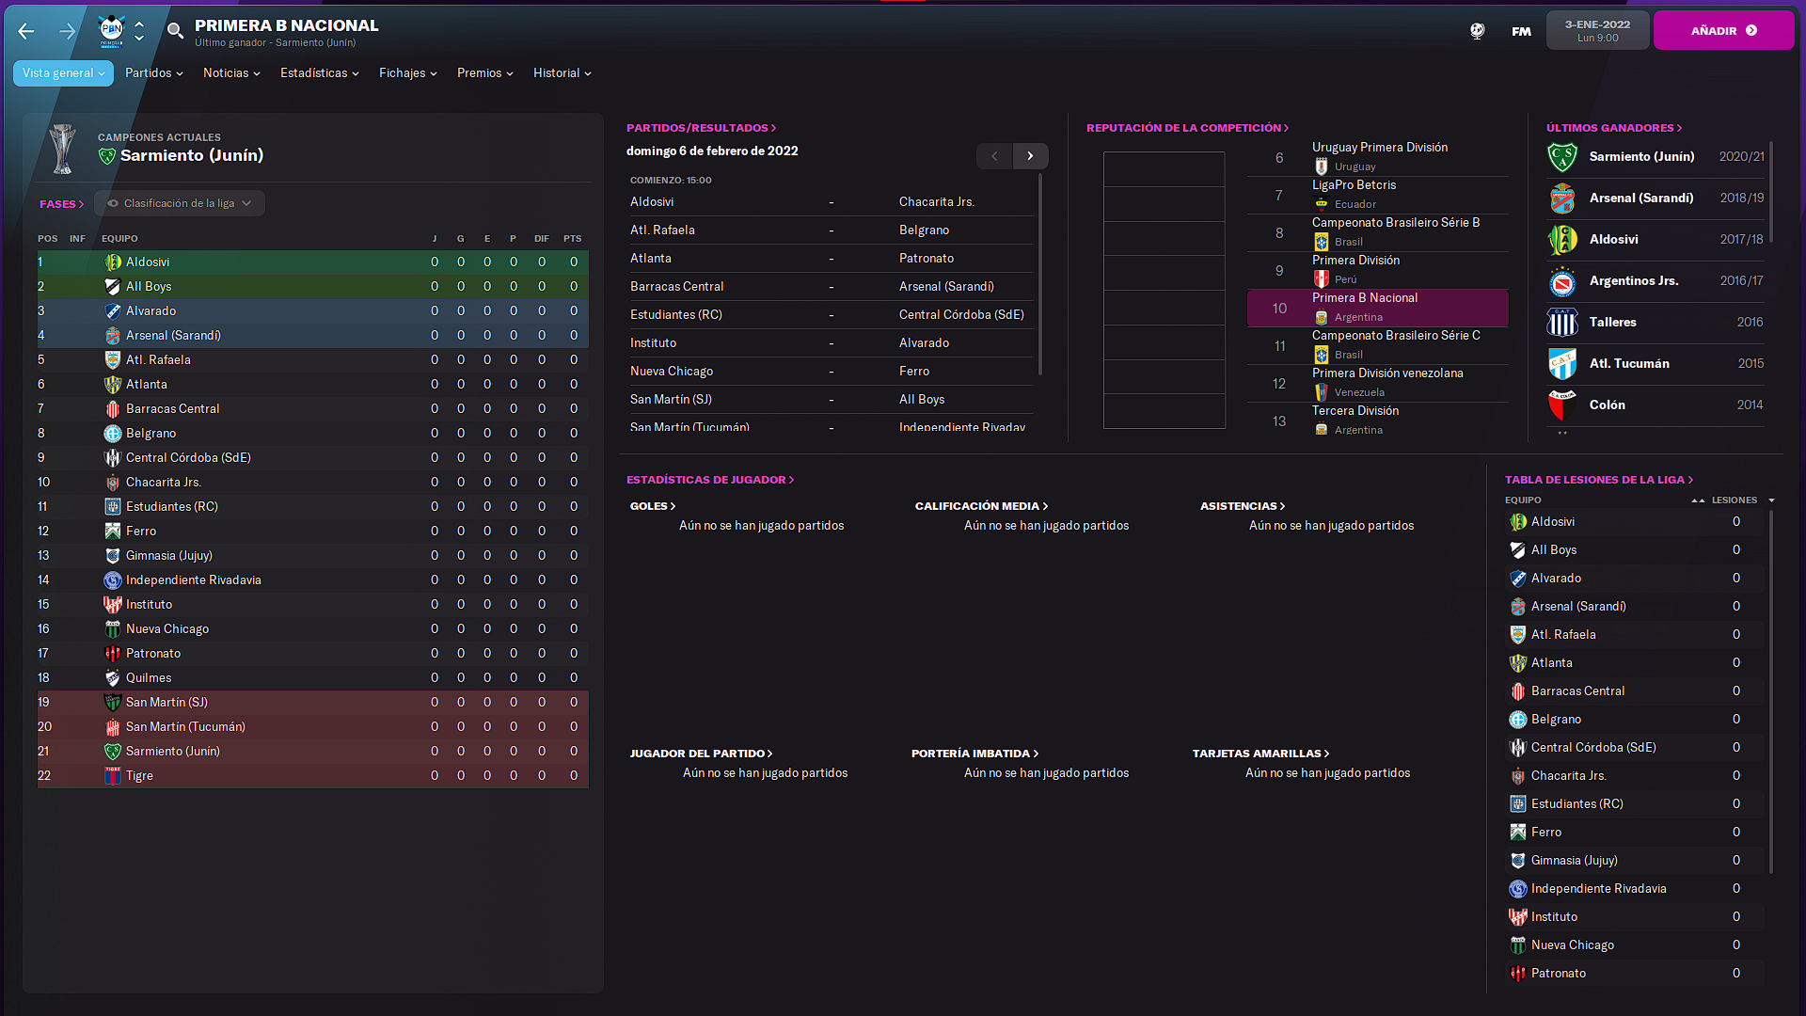This screenshot has height=1016, width=1806.
Task: Go back with the left arrow icon
Action: 26,31
